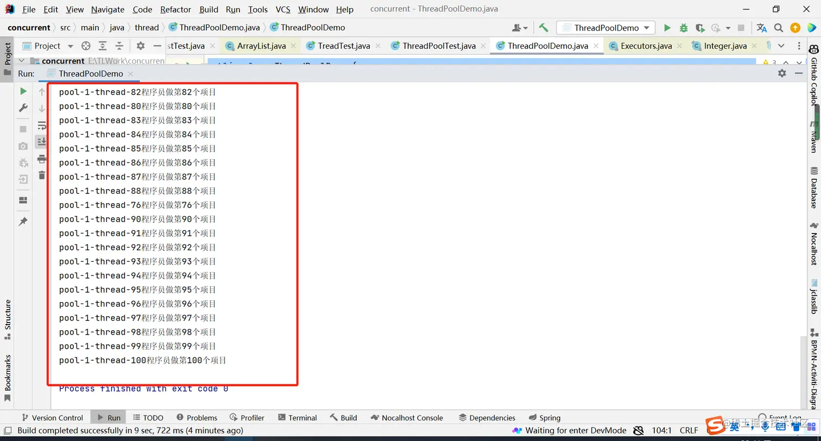The width and height of the screenshot is (821, 441).
Task: Build project with the hammer icon
Action: [x=544, y=28]
